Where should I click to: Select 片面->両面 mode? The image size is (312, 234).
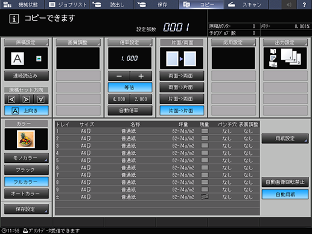pyautogui.click(x=182, y=99)
